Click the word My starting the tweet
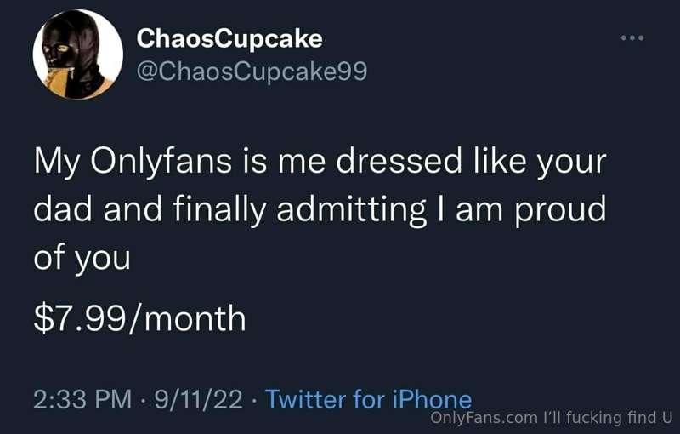The height and width of the screenshot is (434, 680). pos(57,162)
